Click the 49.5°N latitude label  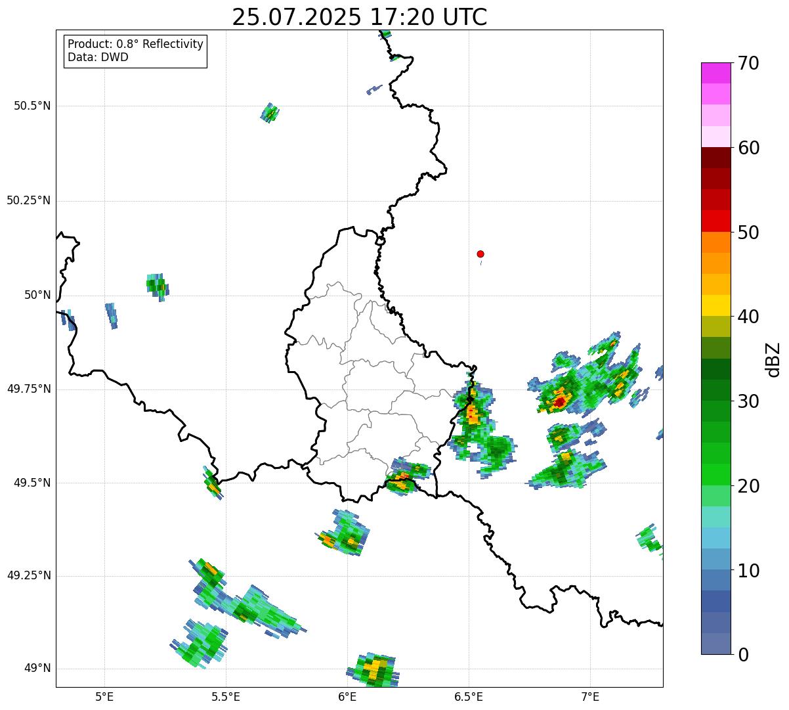tap(32, 483)
